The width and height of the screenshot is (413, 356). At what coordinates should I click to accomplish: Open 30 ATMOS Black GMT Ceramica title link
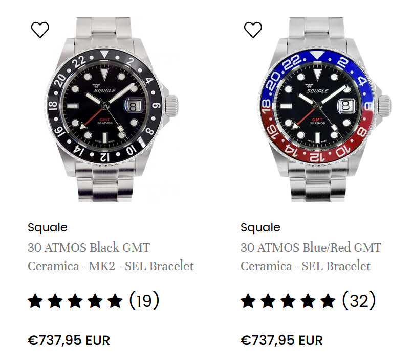111,256
